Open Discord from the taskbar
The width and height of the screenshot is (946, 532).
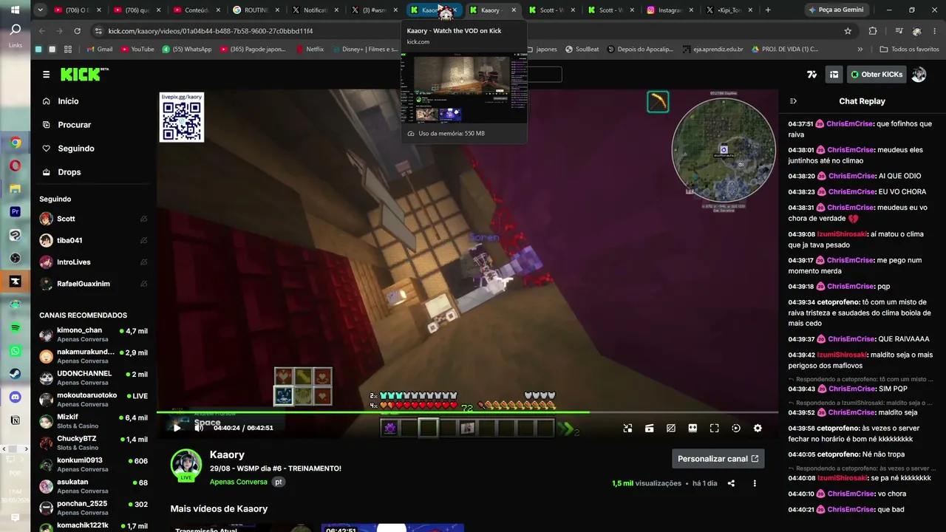click(x=15, y=397)
